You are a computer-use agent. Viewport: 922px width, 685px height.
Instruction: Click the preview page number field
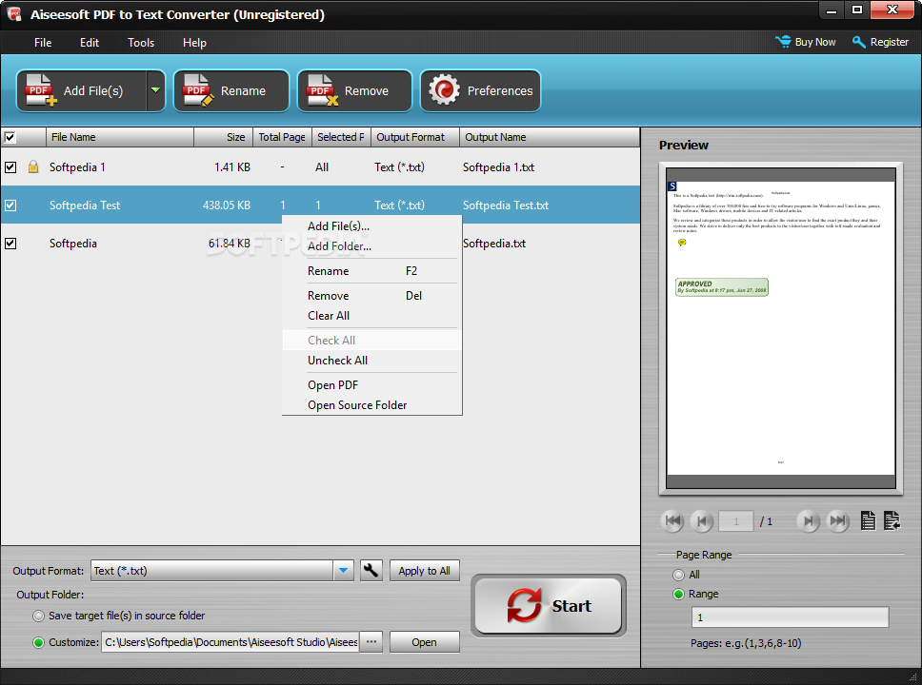pos(736,521)
